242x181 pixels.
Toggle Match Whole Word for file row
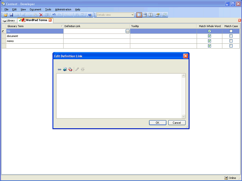pyautogui.click(x=209, y=31)
